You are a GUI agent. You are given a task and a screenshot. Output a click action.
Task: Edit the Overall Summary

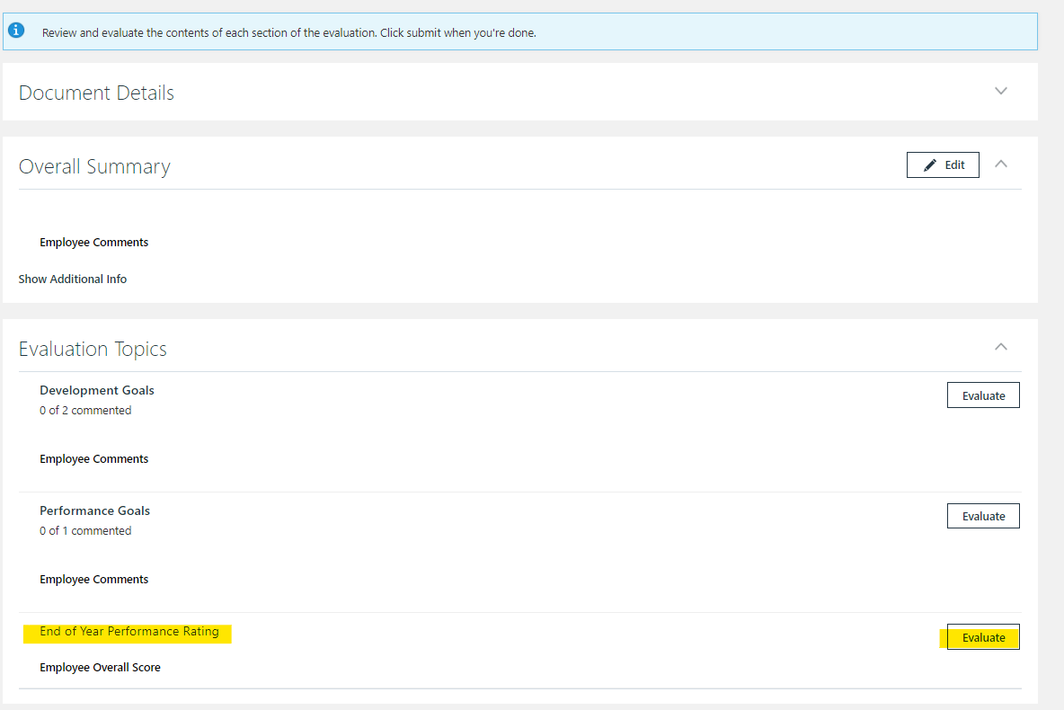tap(943, 165)
